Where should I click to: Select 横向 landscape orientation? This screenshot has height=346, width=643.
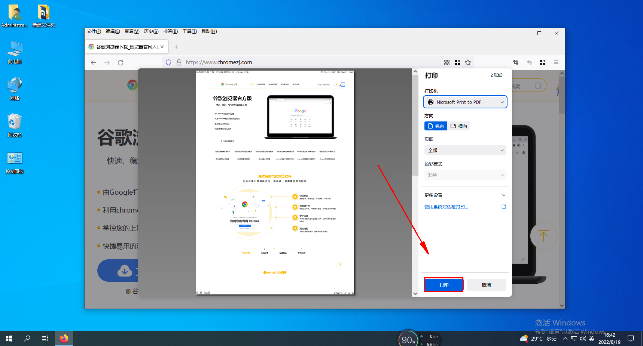pyautogui.click(x=459, y=126)
